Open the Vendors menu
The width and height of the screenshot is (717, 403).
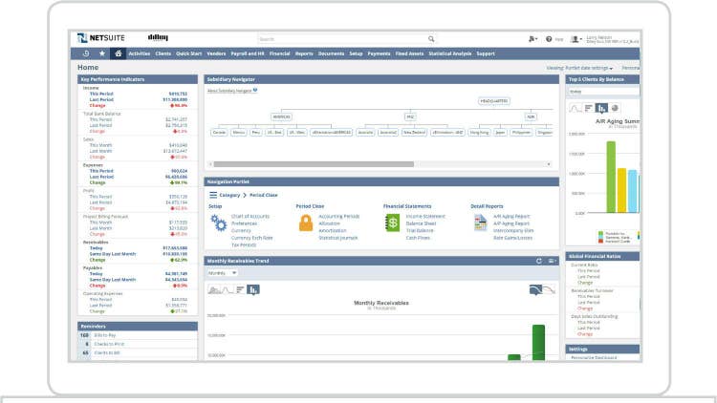[x=216, y=53]
